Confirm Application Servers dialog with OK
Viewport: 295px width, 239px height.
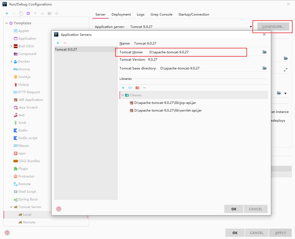click(x=234, y=209)
